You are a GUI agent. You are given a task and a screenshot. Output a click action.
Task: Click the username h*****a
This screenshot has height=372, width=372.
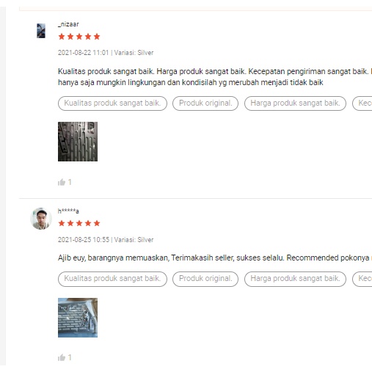(x=68, y=211)
